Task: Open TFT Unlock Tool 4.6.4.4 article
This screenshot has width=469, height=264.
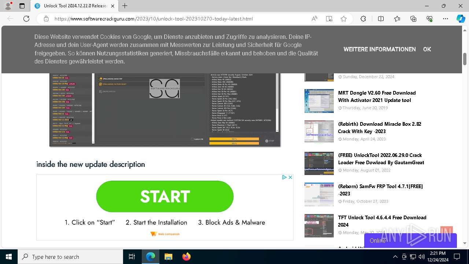Action: point(382,221)
